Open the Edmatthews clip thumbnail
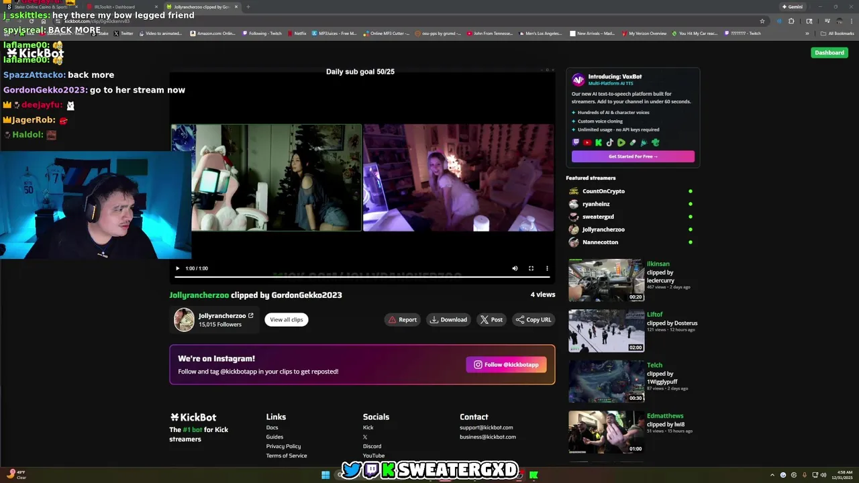The image size is (859, 483). pyautogui.click(x=606, y=432)
